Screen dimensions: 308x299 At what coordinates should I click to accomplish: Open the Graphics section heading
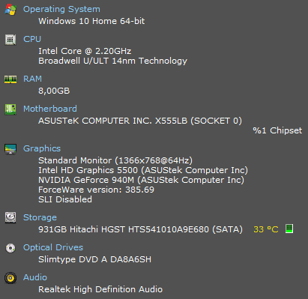(x=42, y=148)
